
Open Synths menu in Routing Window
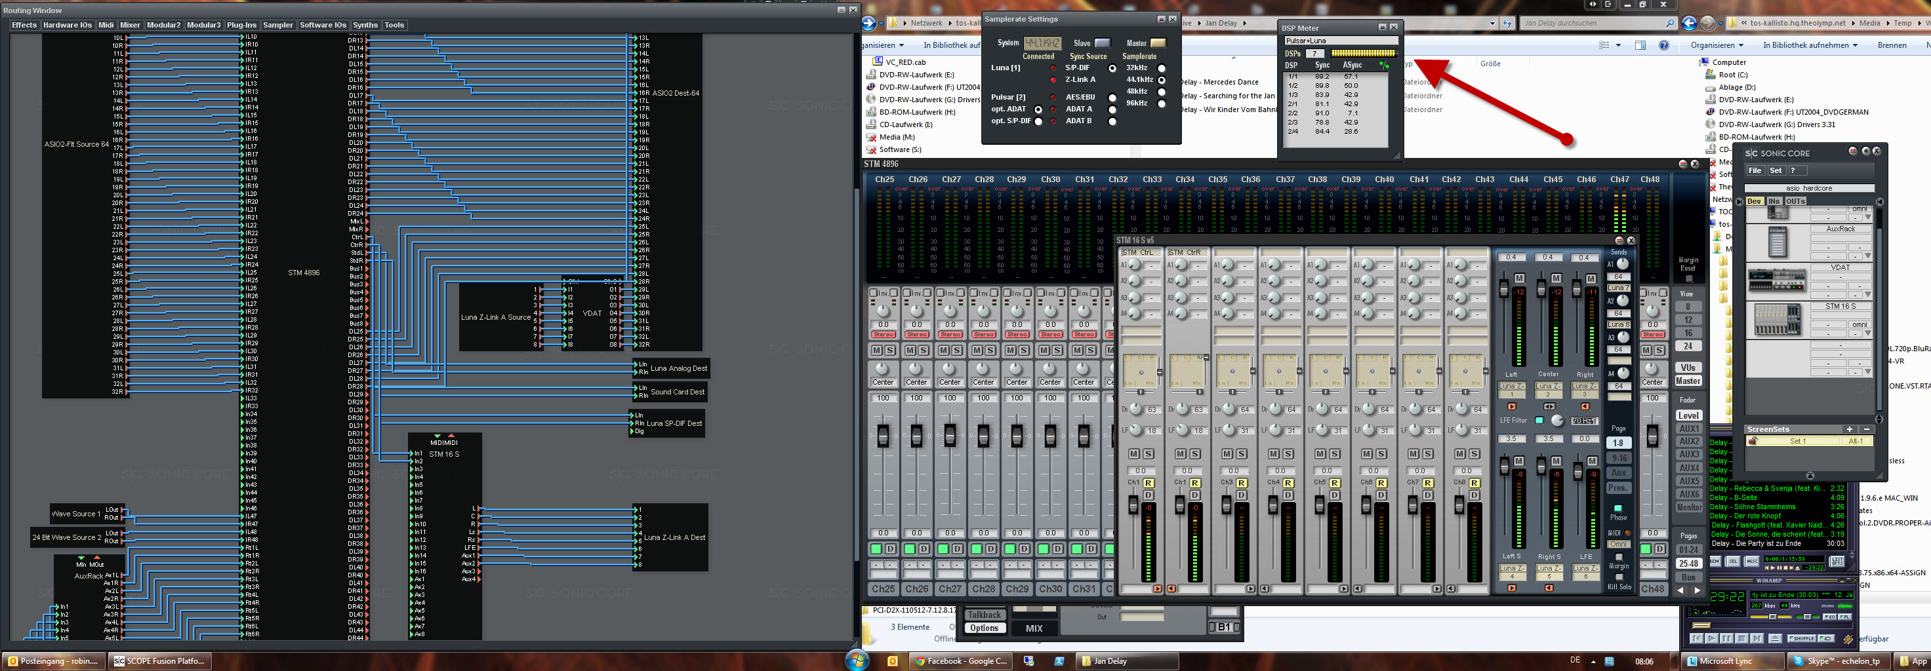[x=365, y=25]
